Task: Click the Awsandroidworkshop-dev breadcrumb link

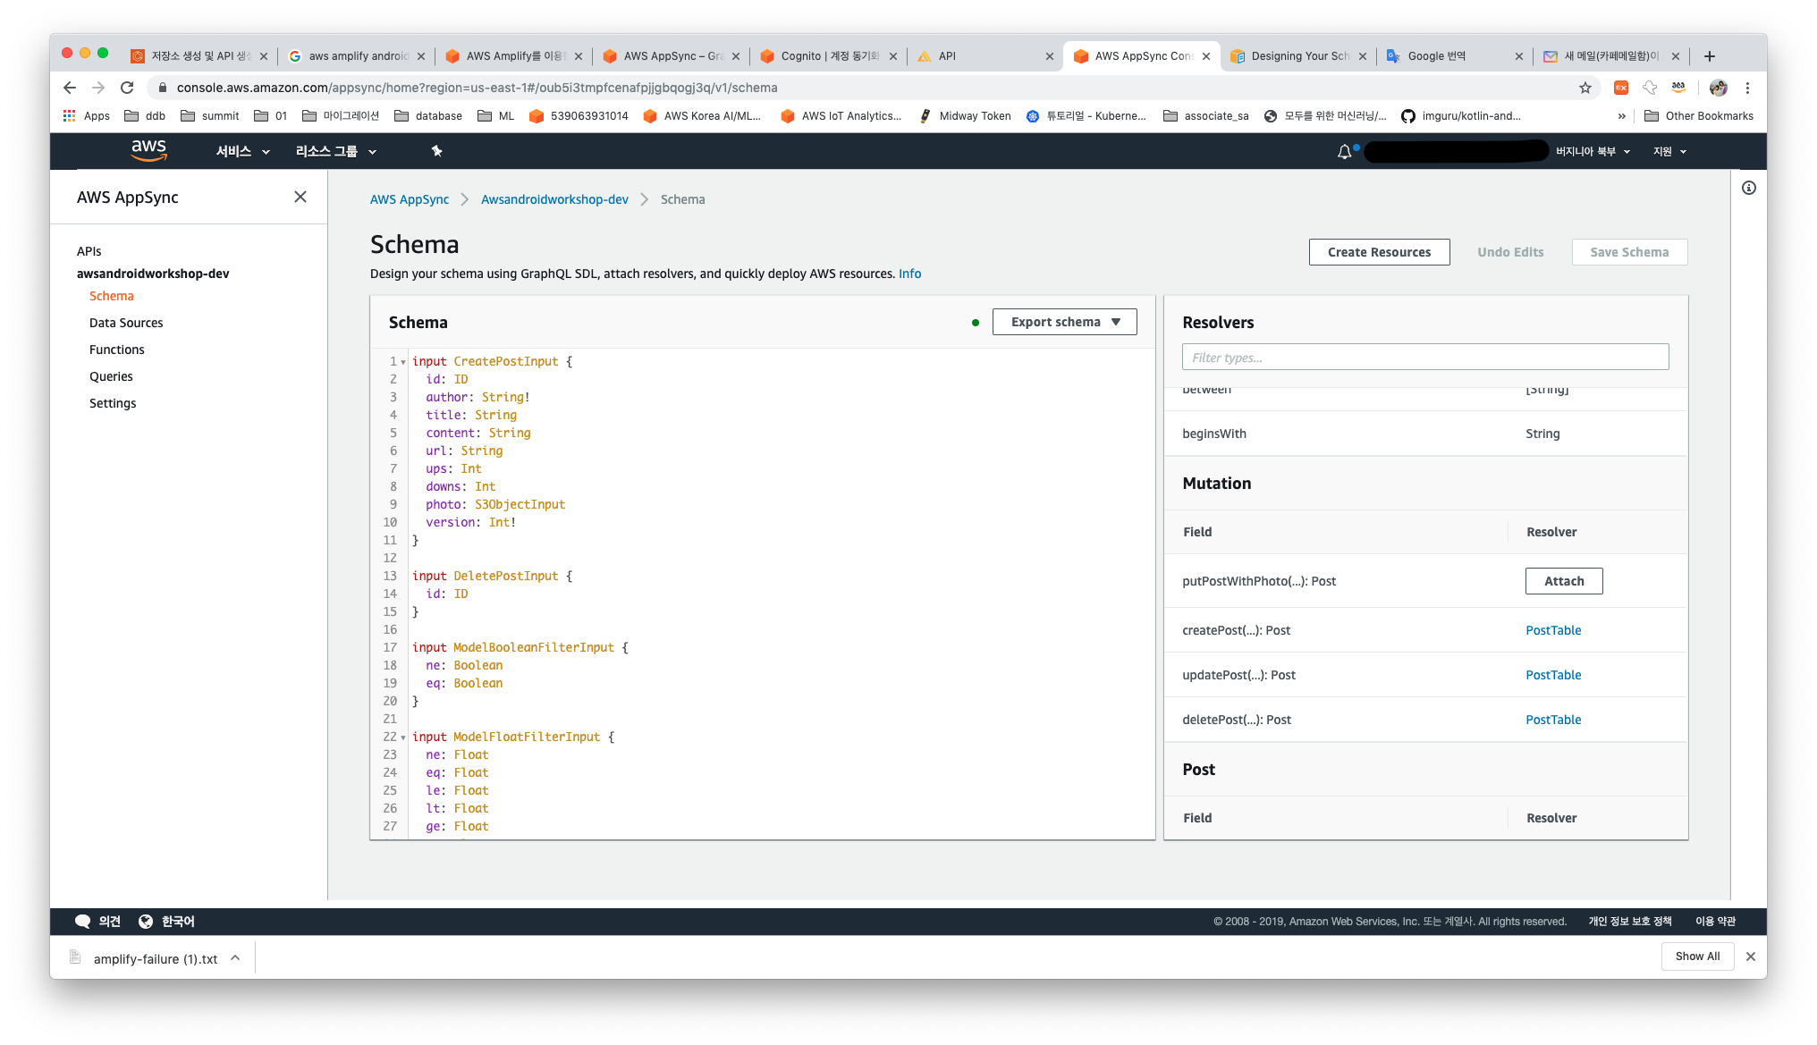Action: coord(554,199)
